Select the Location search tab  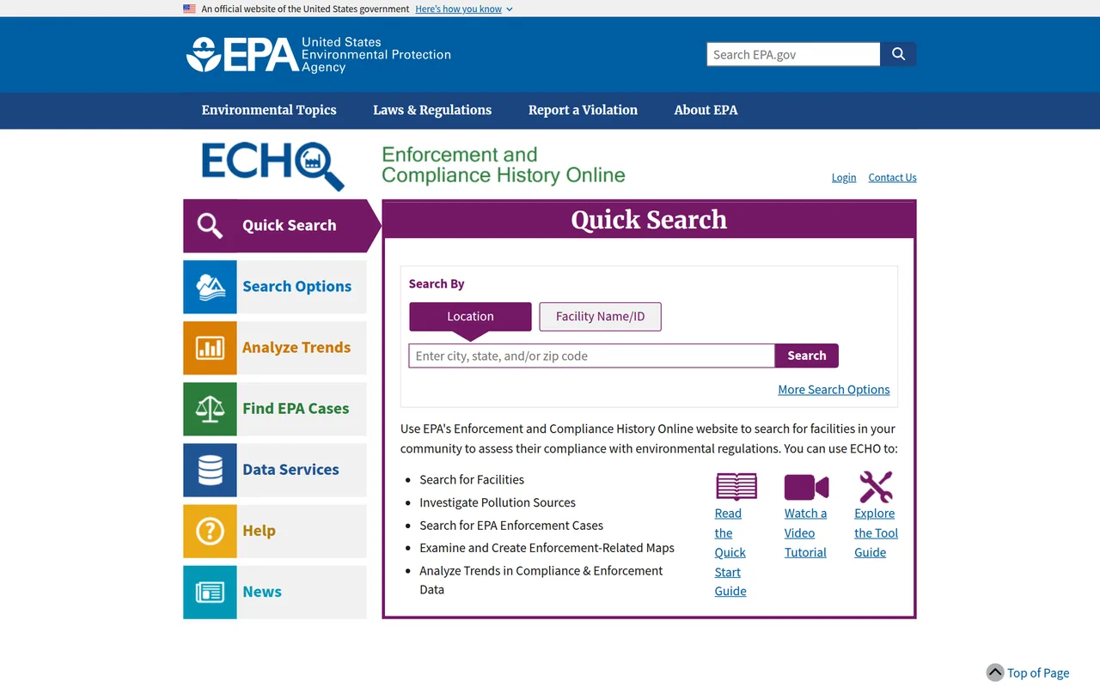470,316
